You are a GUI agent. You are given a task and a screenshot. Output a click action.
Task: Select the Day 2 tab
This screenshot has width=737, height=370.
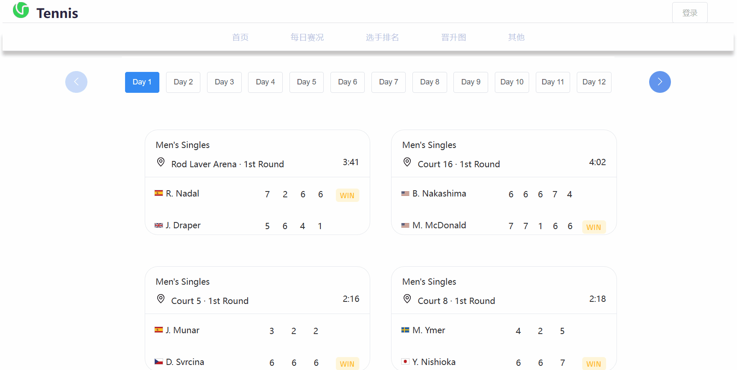point(183,82)
